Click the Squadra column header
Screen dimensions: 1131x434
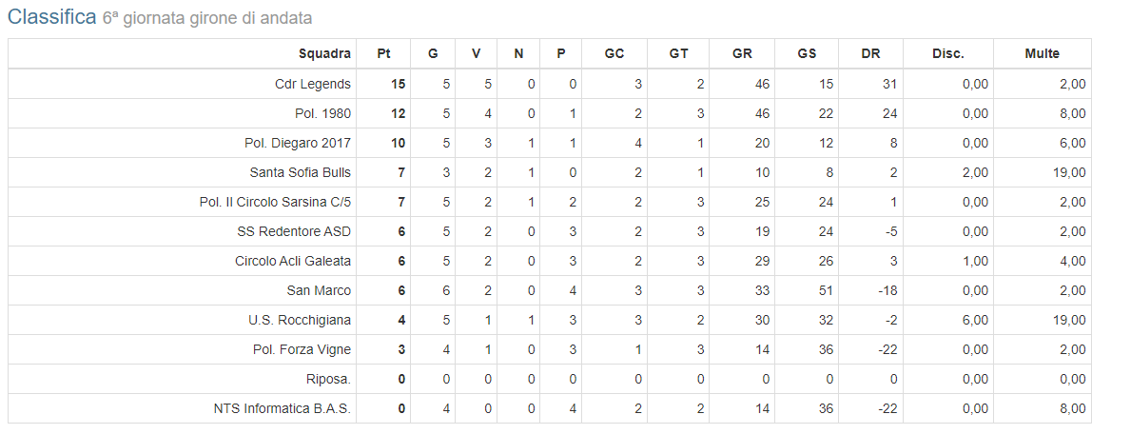point(324,54)
